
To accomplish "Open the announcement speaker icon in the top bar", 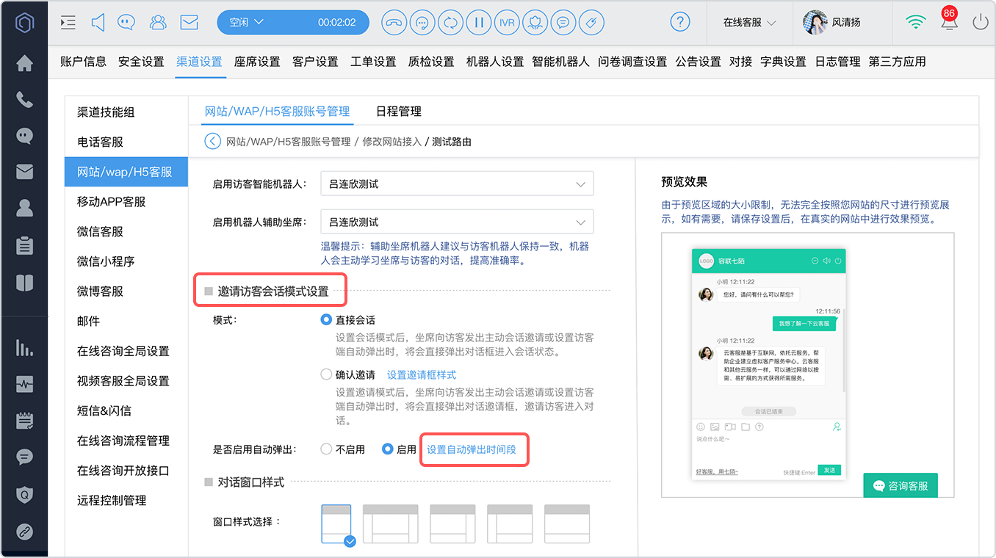I will pos(98,23).
